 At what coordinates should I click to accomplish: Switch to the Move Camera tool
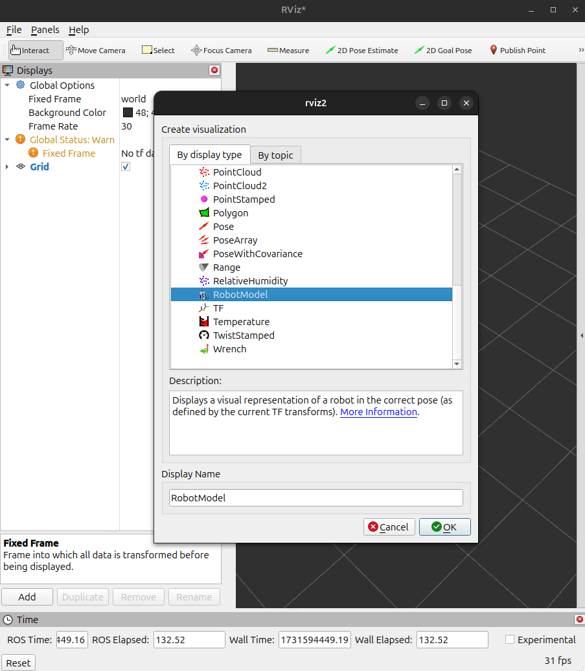pos(96,50)
